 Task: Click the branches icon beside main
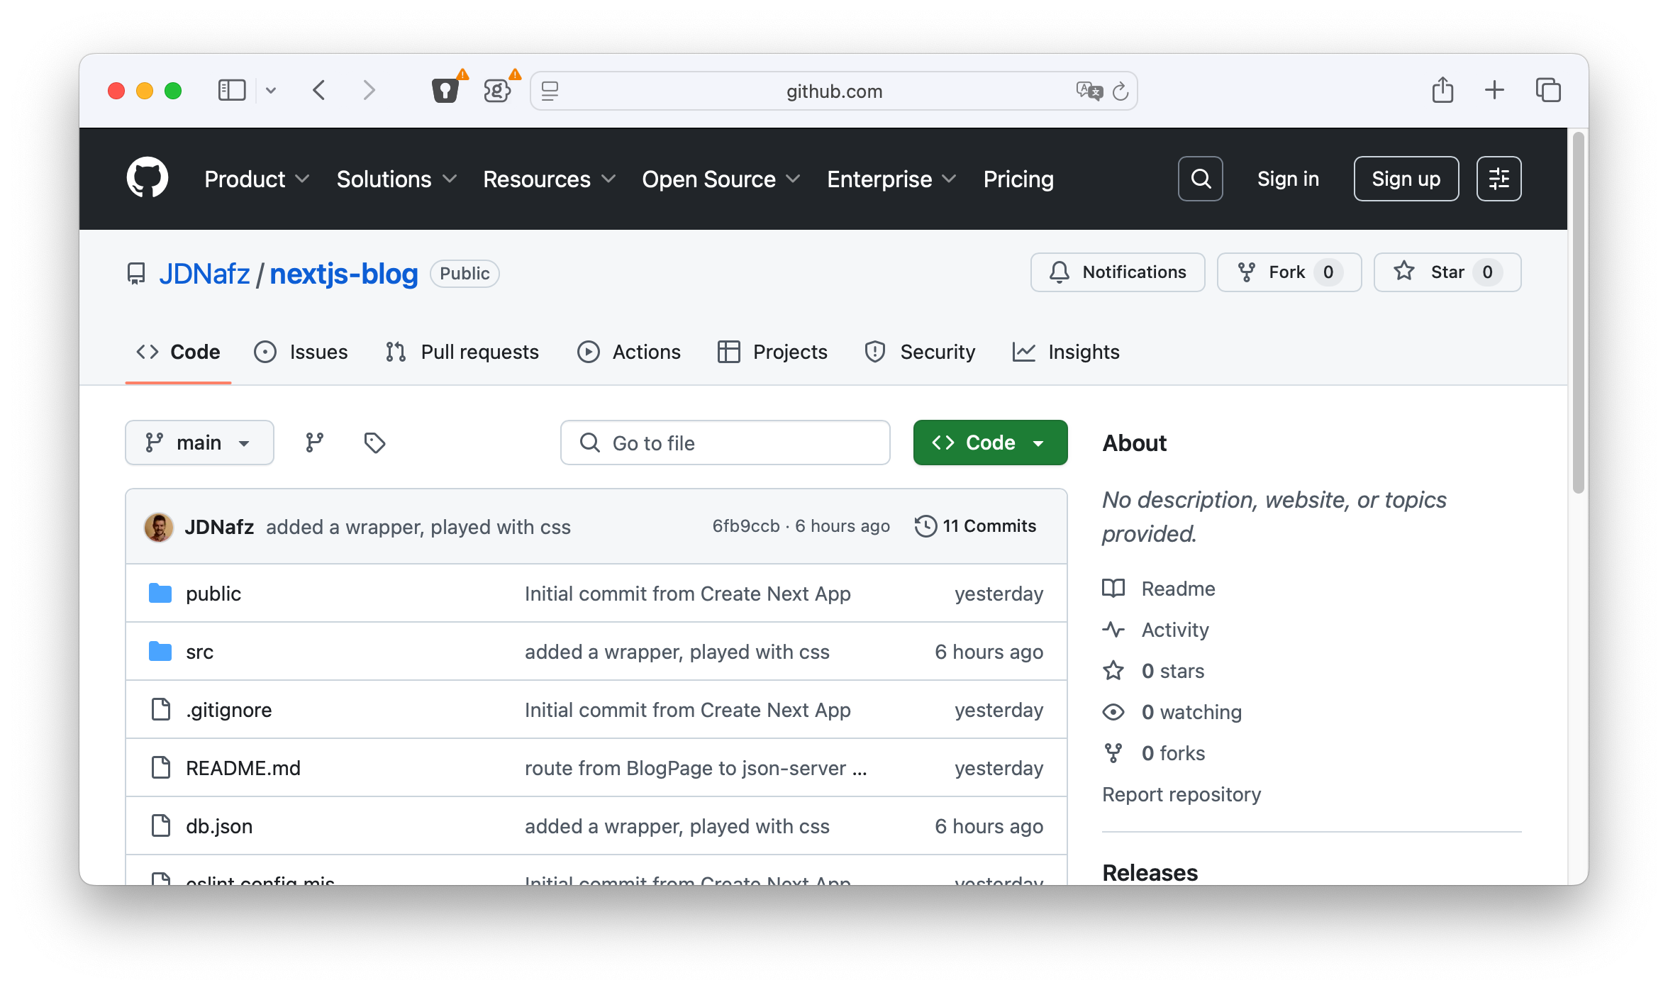(314, 443)
